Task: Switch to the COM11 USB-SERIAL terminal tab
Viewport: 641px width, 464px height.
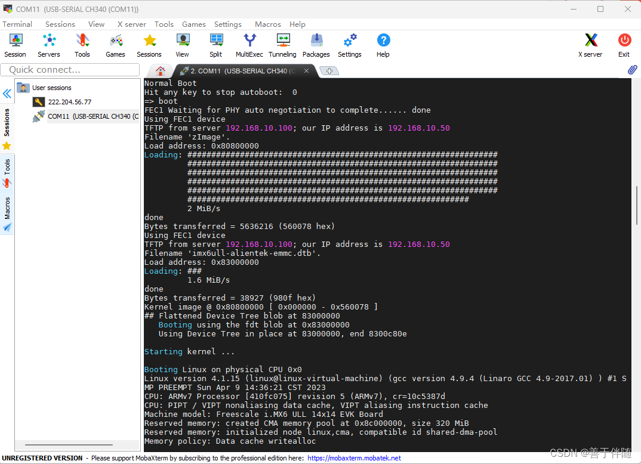Action: tap(243, 71)
